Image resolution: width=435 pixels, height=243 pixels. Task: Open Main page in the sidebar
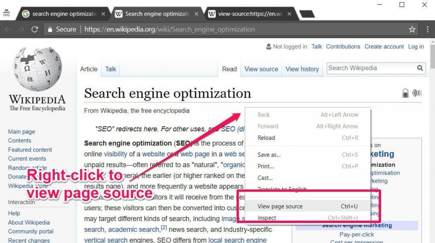coord(22,132)
